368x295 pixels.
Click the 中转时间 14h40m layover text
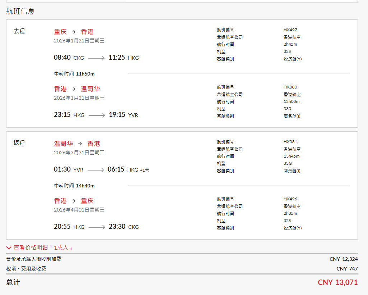click(74, 186)
